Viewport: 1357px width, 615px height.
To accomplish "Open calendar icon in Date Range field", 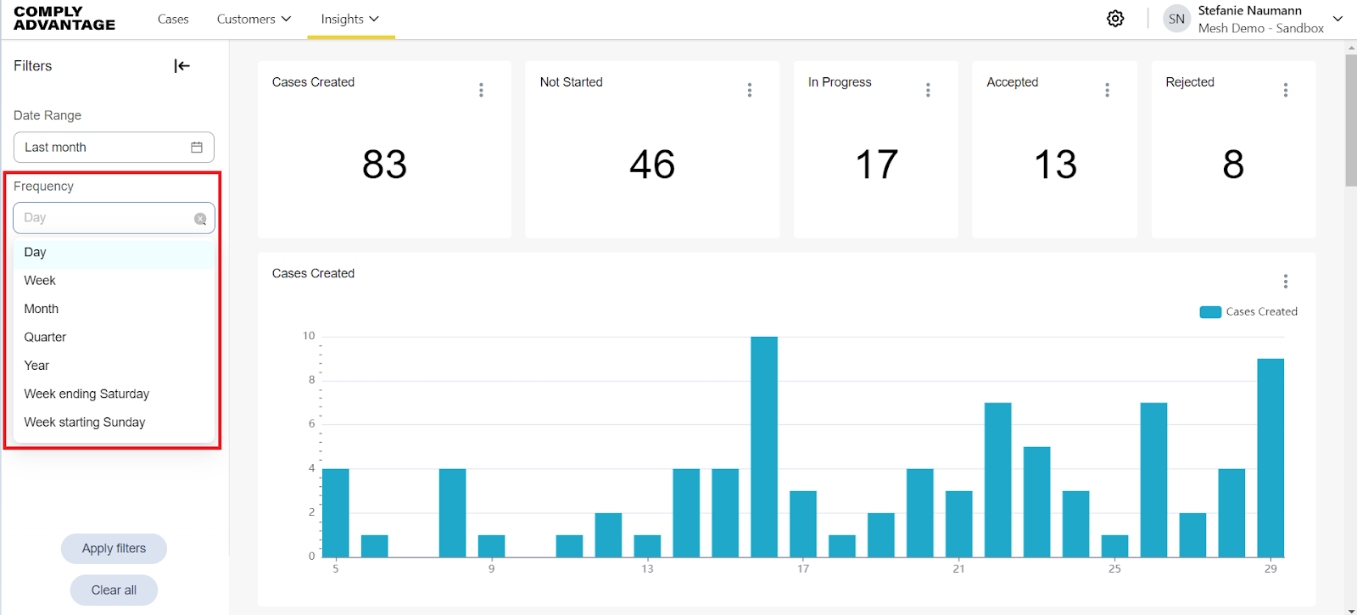I will (197, 148).
